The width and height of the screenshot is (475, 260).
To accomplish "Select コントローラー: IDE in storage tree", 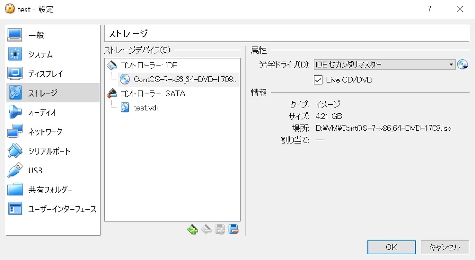I will (173, 65).
